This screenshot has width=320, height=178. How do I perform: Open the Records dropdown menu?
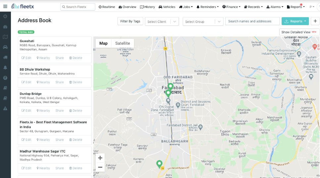(253, 7)
